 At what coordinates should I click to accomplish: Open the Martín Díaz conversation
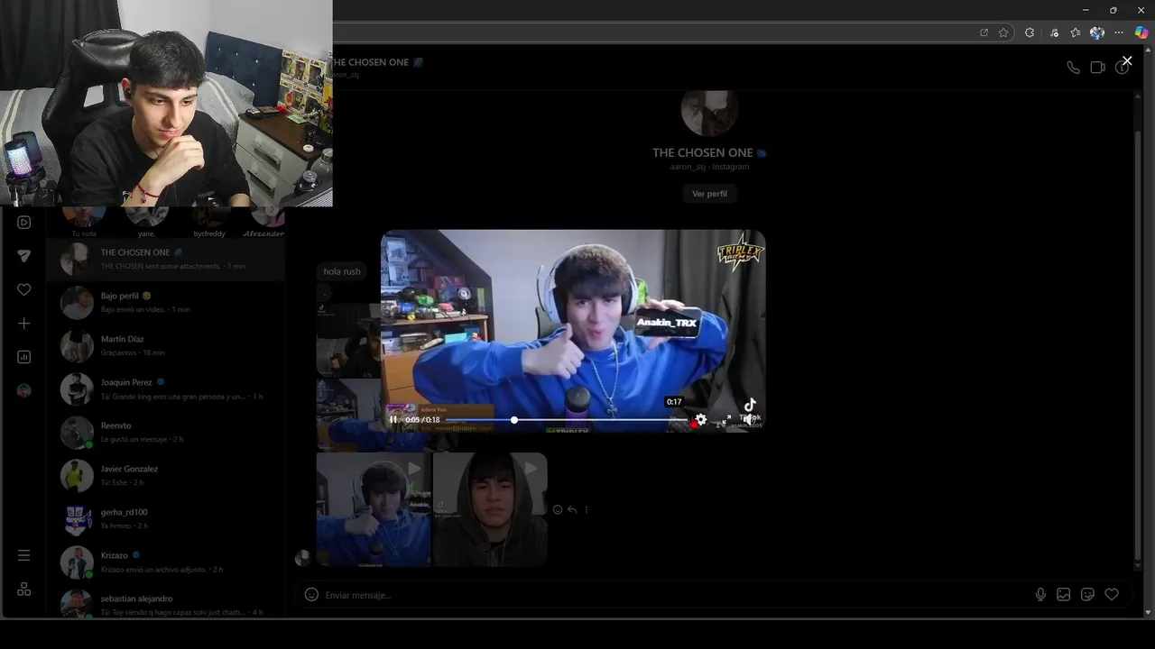[x=165, y=346]
